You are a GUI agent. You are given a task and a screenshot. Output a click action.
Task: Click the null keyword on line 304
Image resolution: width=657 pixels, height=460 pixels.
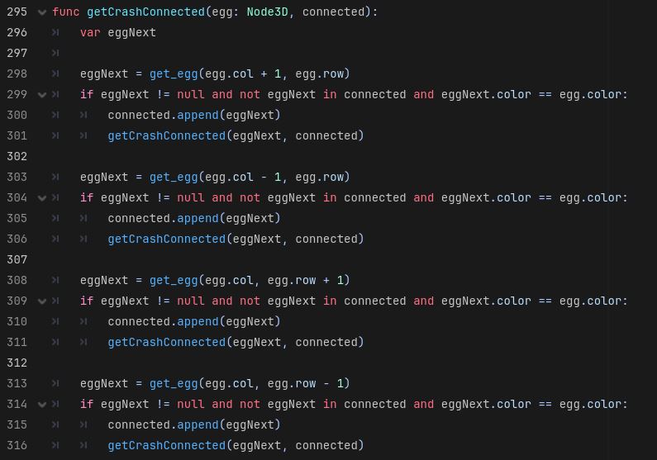tap(190, 197)
